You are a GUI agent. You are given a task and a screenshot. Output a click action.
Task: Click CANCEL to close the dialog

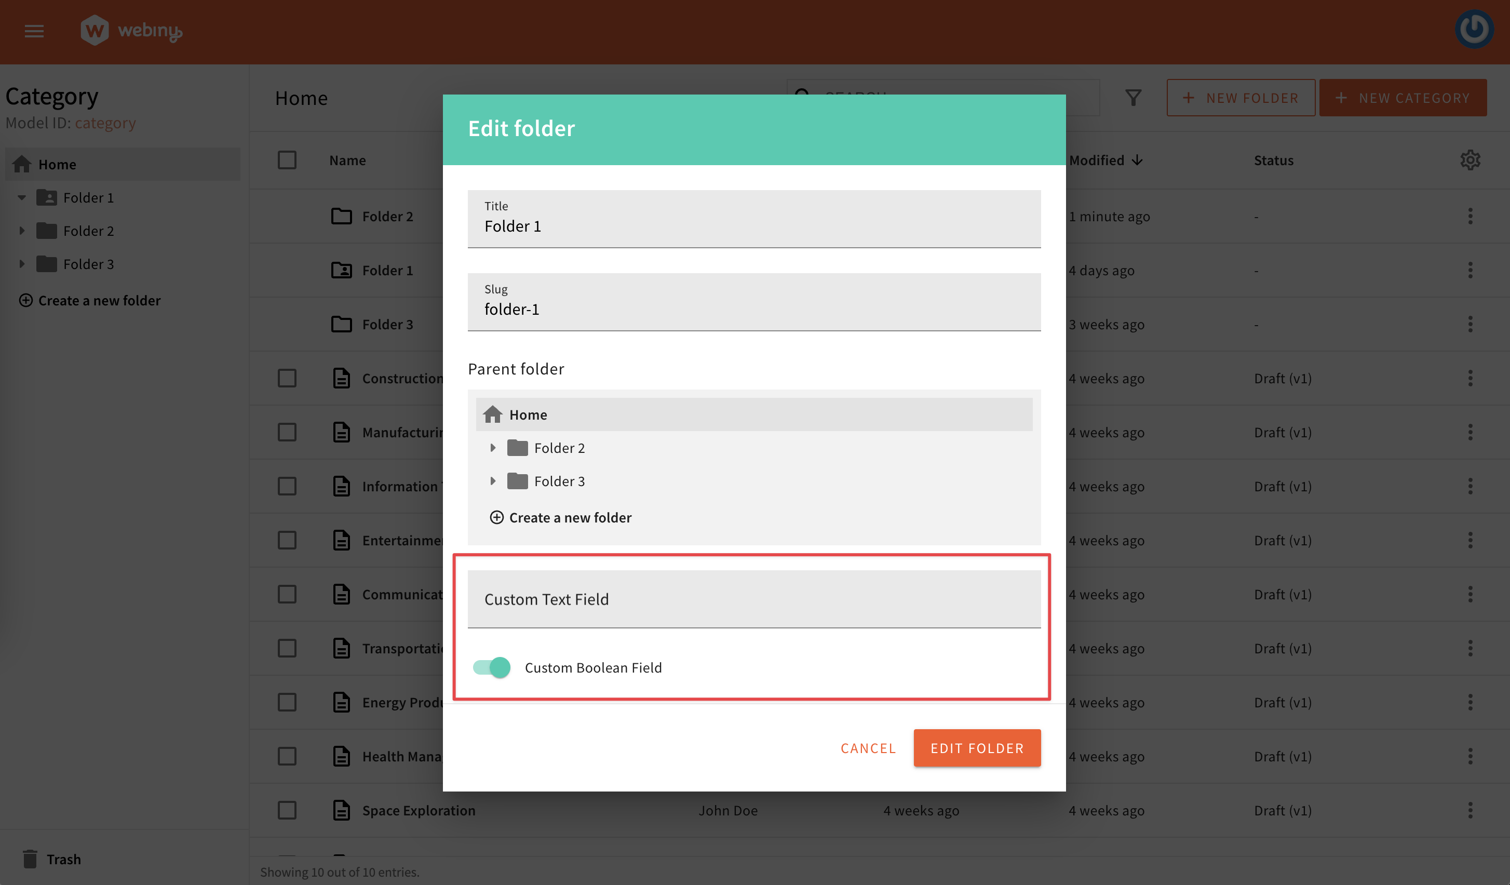click(868, 748)
